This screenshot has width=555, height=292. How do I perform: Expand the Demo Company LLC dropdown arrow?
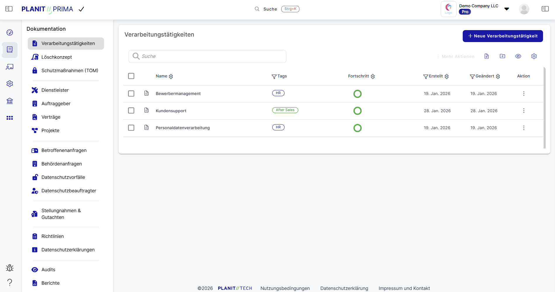click(507, 9)
